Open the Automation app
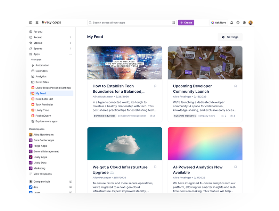Image resolution: width=279 pixels, height=211 pixels. click(52, 65)
